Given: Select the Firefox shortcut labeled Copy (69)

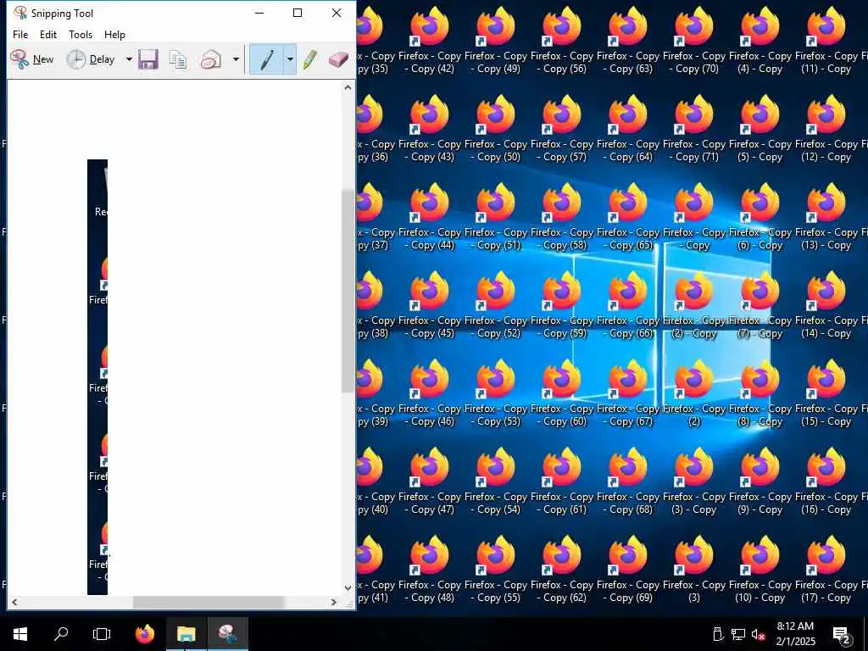Looking at the screenshot, I should [x=628, y=569].
